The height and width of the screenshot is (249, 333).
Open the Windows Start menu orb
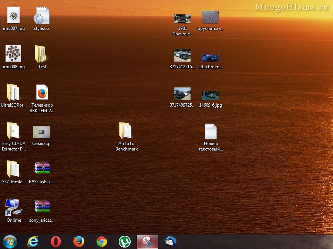point(10,242)
